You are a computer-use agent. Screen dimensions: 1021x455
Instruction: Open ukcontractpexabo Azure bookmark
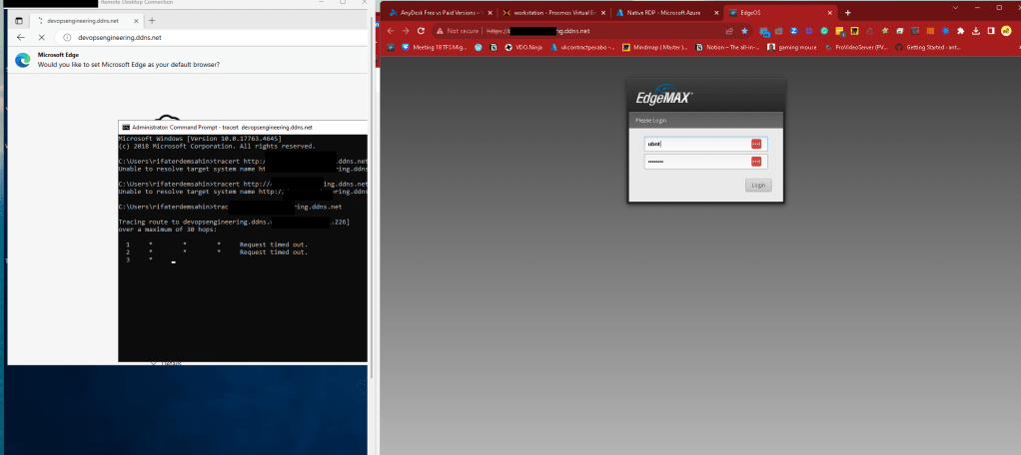tap(581, 47)
